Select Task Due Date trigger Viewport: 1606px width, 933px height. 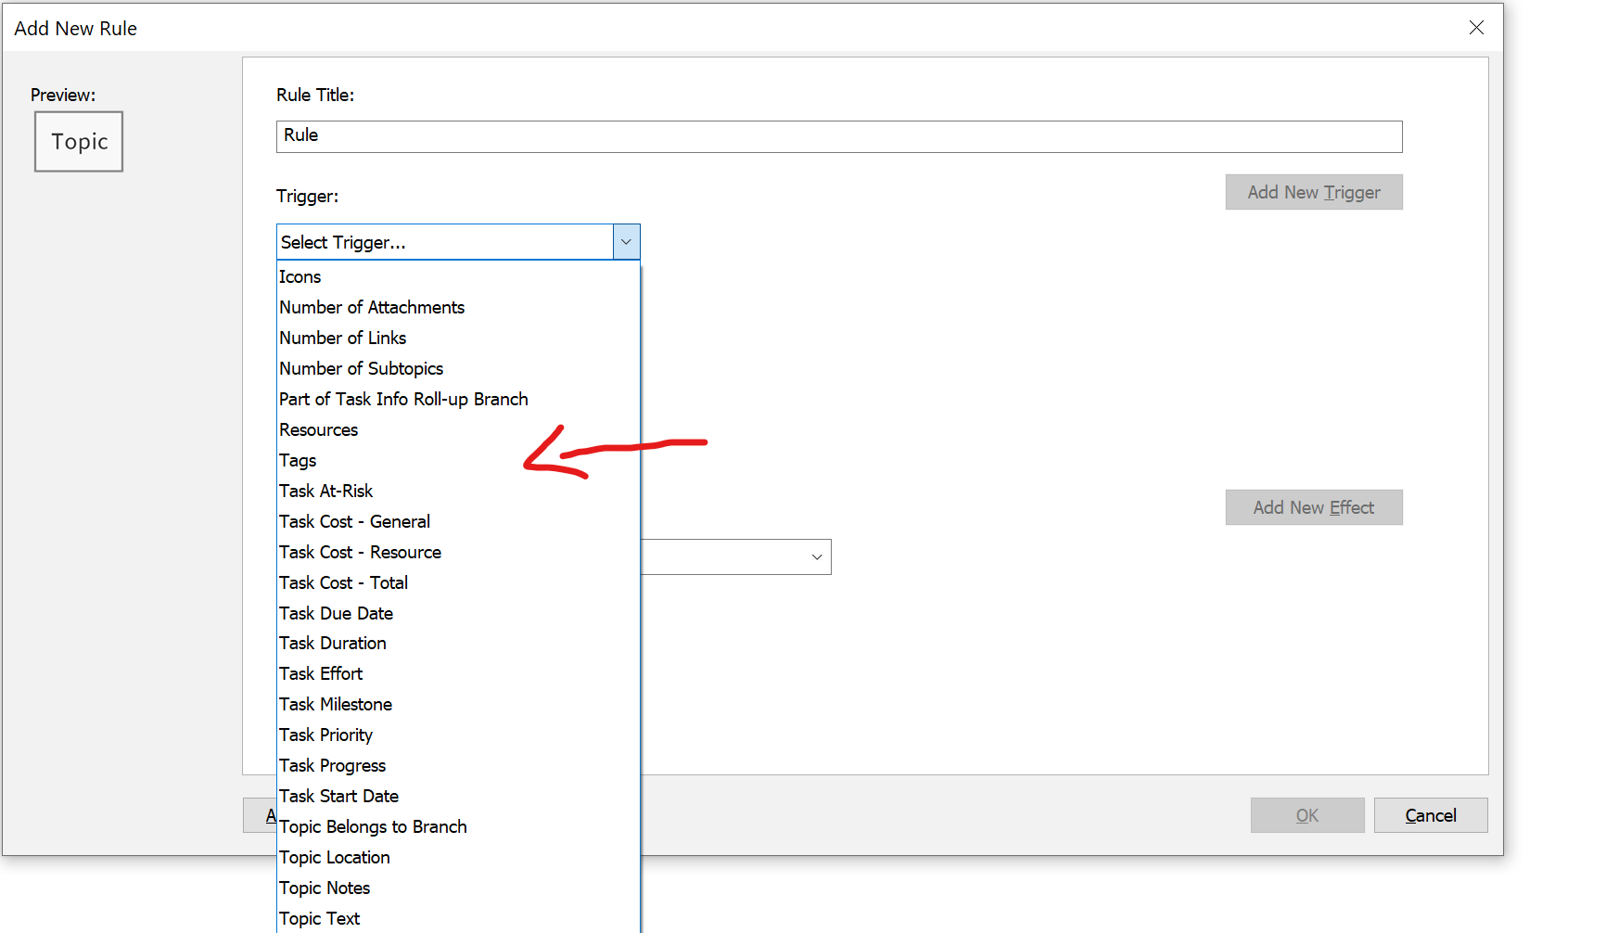point(337,614)
